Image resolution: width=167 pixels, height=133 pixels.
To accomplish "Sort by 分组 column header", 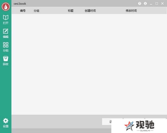I will coord(36,11).
